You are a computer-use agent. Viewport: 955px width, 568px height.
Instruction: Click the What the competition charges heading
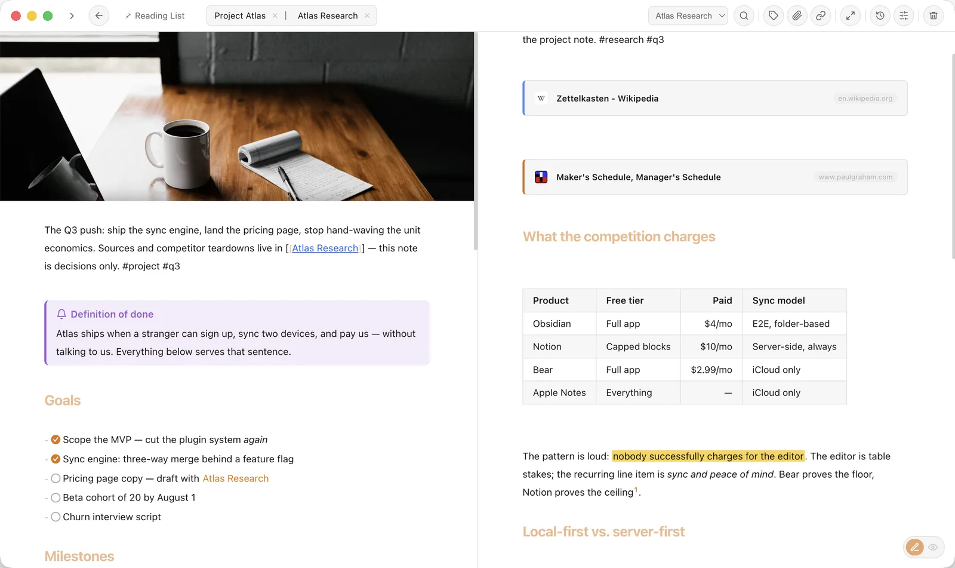coord(619,237)
